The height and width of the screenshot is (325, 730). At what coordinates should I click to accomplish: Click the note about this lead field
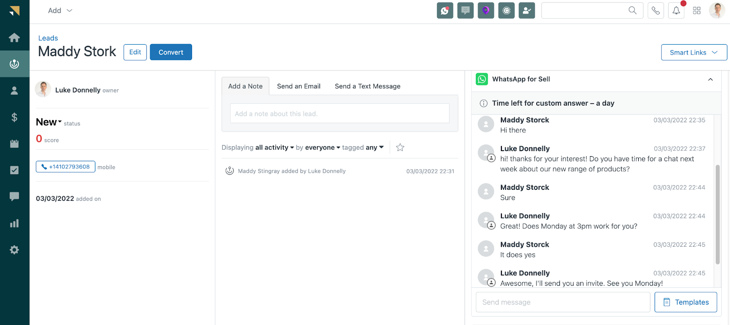pyautogui.click(x=340, y=114)
